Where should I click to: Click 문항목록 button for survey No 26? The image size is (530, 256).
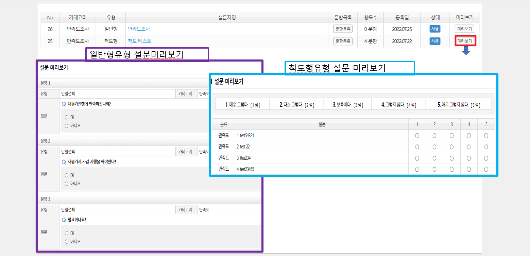343,29
